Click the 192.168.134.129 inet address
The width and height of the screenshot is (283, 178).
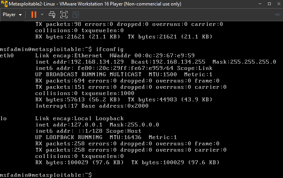click(x=95, y=62)
